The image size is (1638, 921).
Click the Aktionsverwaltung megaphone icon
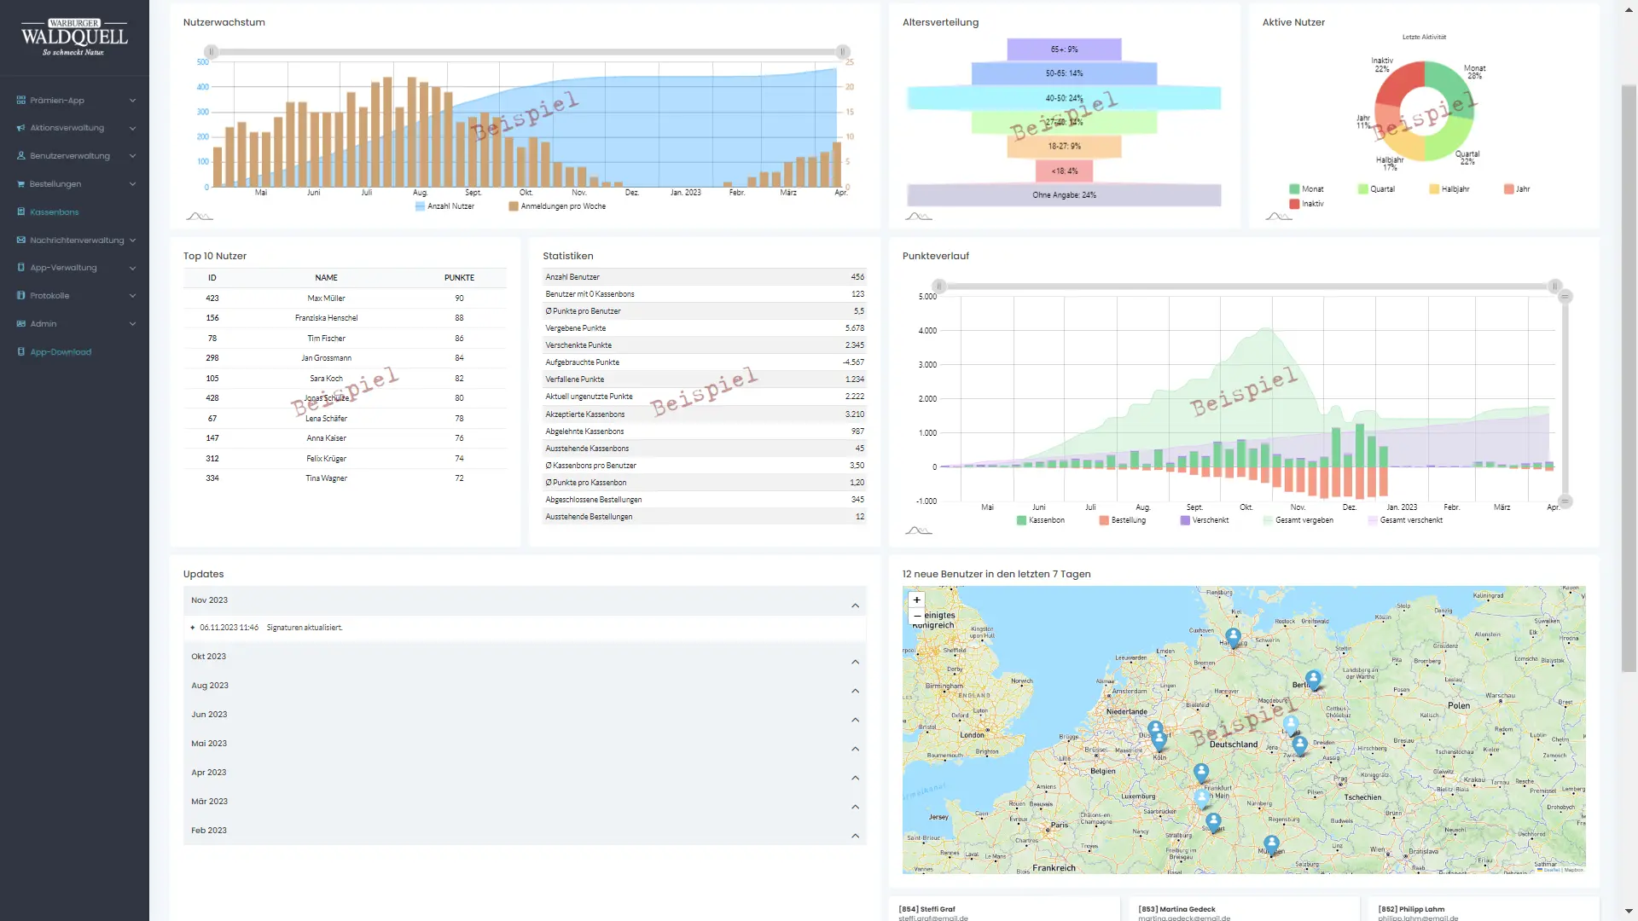pyautogui.click(x=20, y=128)
